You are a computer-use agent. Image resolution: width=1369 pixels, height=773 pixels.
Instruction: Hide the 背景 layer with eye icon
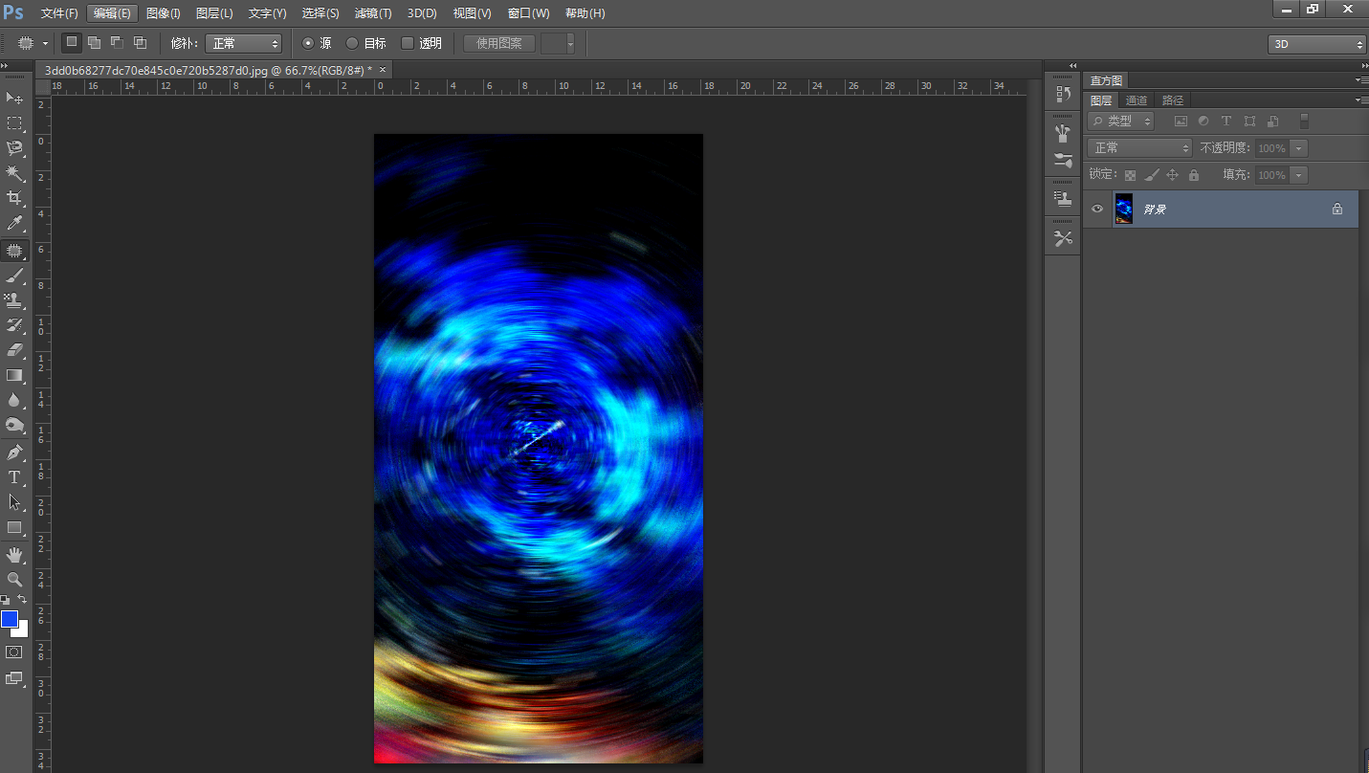(x=1097, y=209)
